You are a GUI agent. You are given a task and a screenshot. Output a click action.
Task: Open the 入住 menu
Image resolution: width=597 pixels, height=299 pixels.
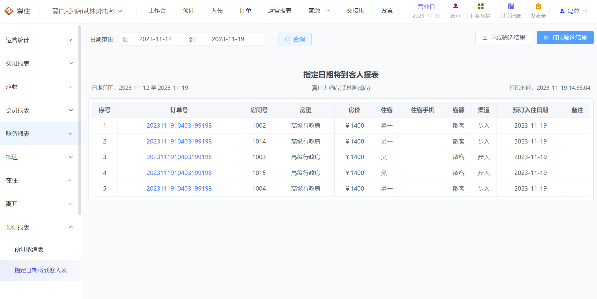coord(217,11)
